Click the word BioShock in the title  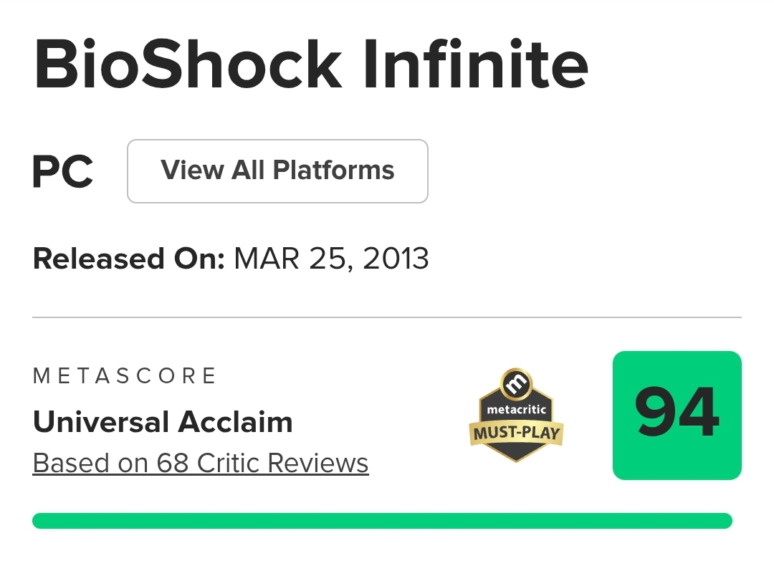[x=188, y=66]
